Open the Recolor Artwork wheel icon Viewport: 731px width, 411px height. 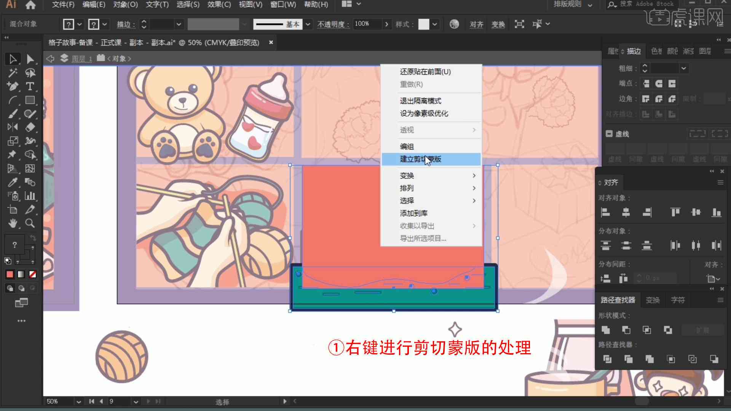tap(454, 24)
